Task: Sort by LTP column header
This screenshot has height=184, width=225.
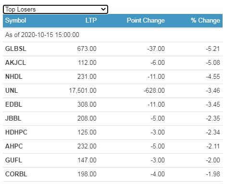Action: coord(91,21)
